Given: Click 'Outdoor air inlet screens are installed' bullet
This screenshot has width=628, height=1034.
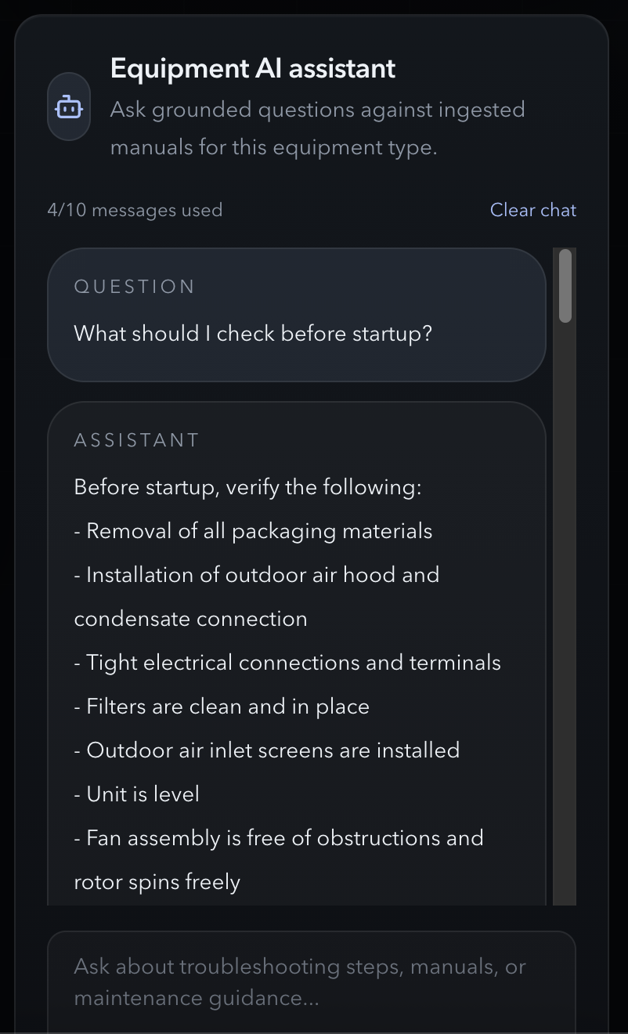Looking at the screenshot, I should tap(266, 750).
